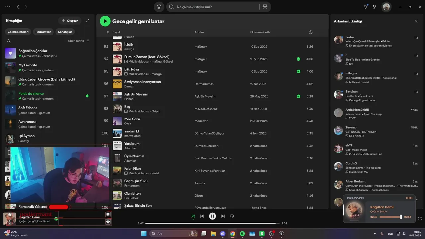Screen dimensions: 425x239
Task: Click equalizer icon next to Lodos
Action: click(416, 37)
